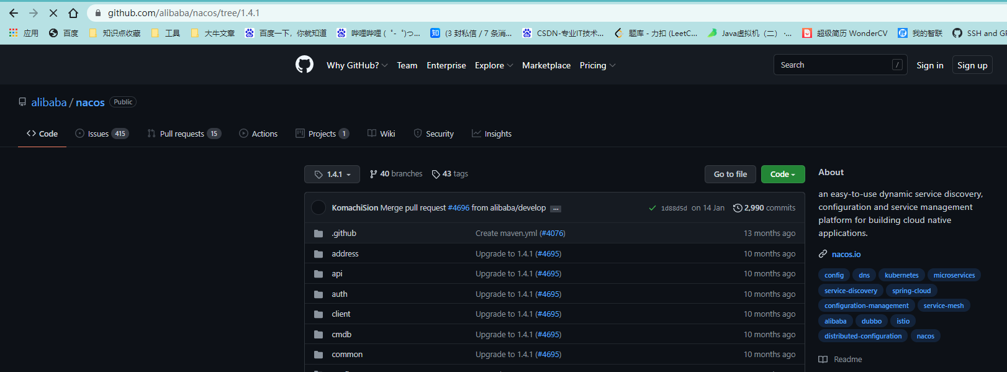The height and width of the screenshot is (372, 1007).
Task: Click the cmdb folder icon
Action: click(x=318, y=335)
